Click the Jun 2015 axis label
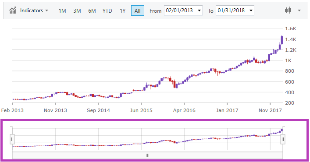 coord(141,110)
